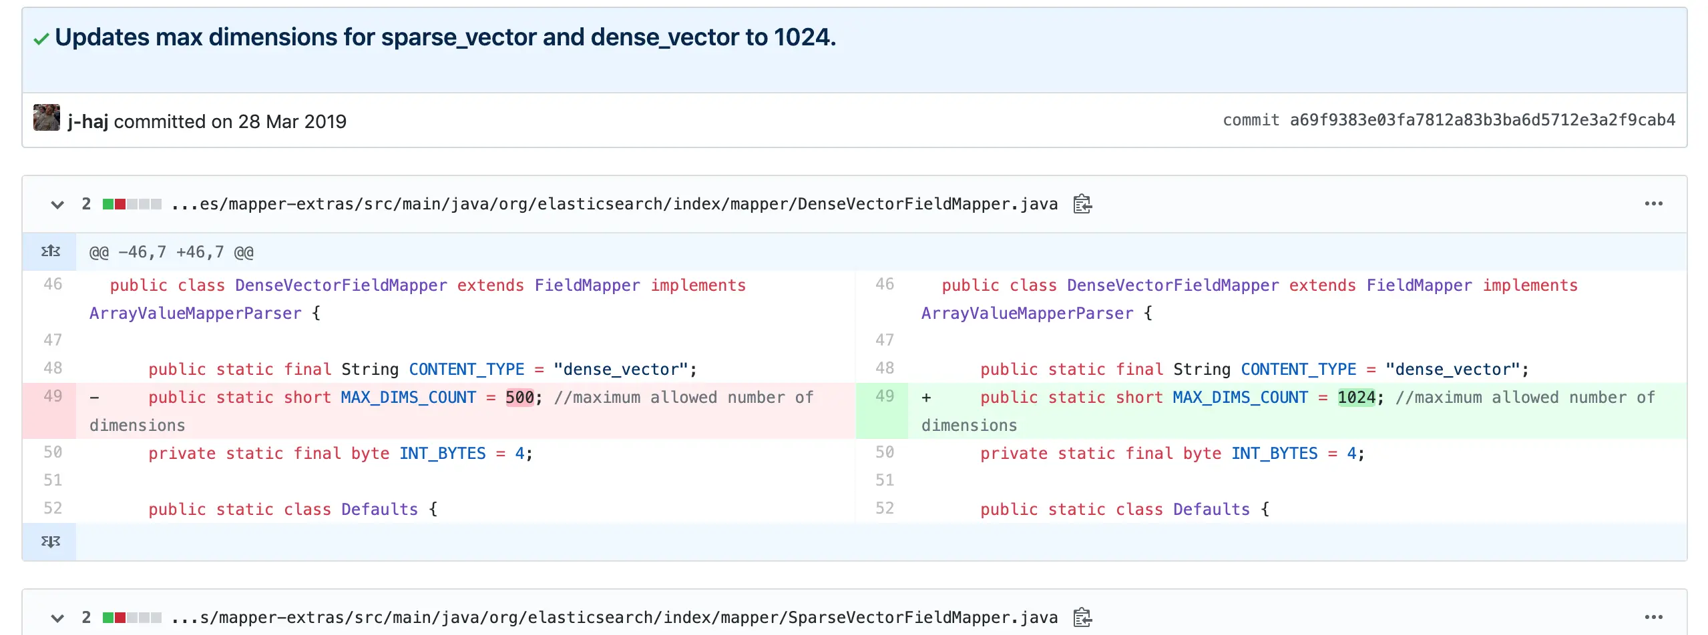Expand diff lines below line 52

point(50,542)
